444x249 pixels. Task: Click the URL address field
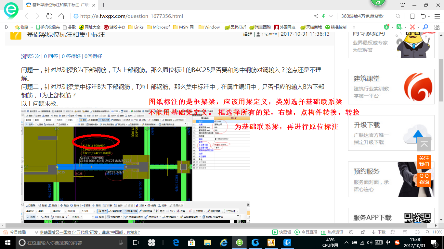coord(192,16)
